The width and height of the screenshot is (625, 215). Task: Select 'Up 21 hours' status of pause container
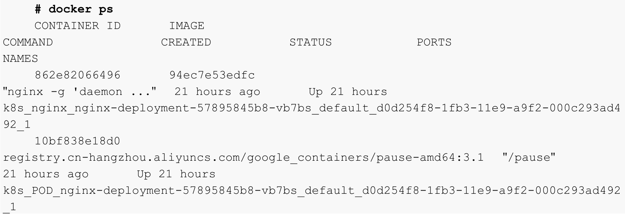[x=176, y=174]
